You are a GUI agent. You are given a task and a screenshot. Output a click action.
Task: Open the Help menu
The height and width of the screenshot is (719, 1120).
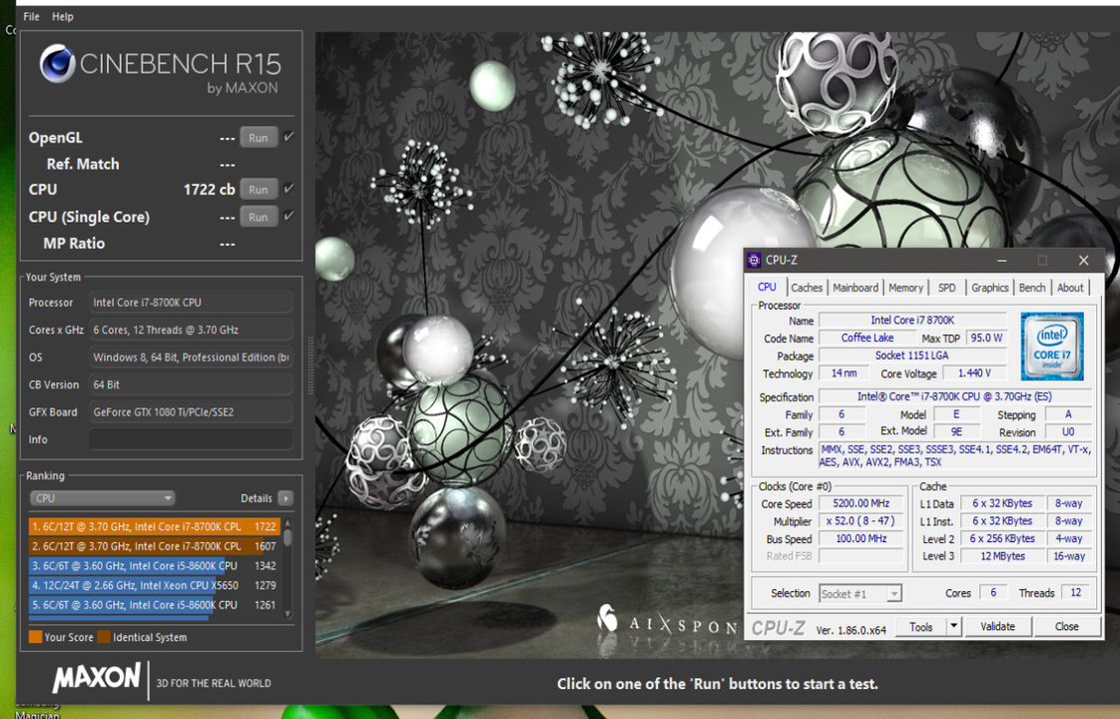click(63, 16)
